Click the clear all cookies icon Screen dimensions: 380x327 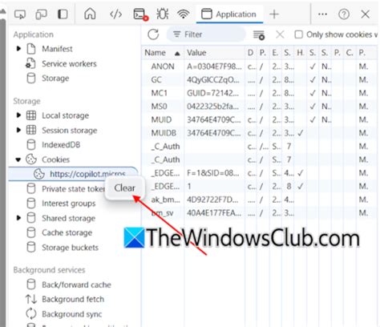pyautogui.click(x=259, y=34)
